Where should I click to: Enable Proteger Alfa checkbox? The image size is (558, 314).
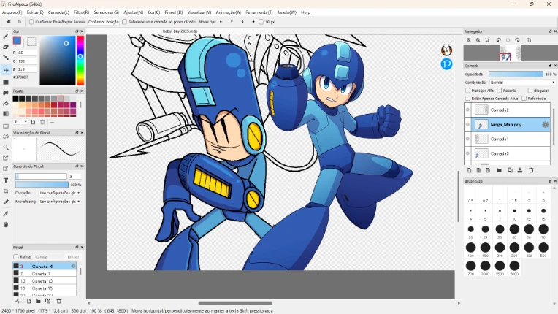(467, 91)
